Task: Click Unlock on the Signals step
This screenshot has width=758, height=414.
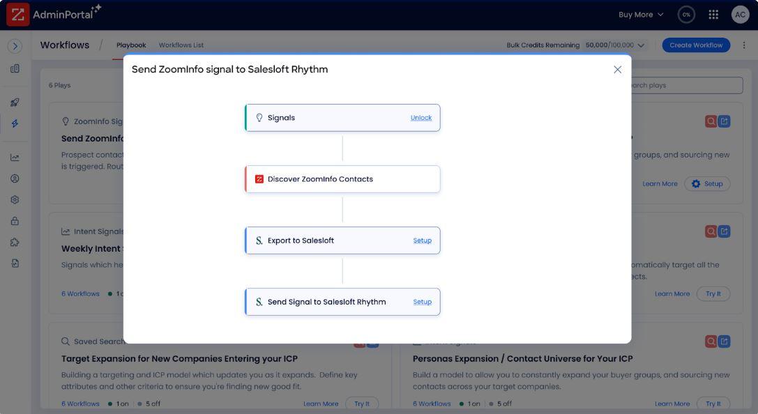Action: pos(421,118)
